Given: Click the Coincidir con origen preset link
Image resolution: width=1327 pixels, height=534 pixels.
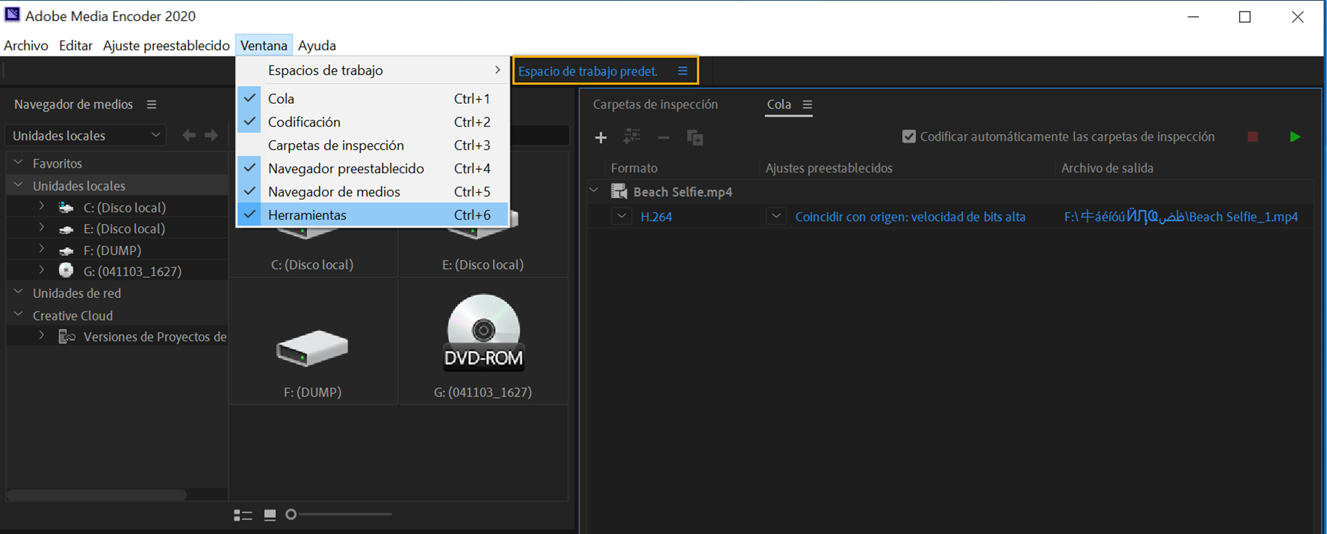Looking at the screenshot, I should click(910, 217).
